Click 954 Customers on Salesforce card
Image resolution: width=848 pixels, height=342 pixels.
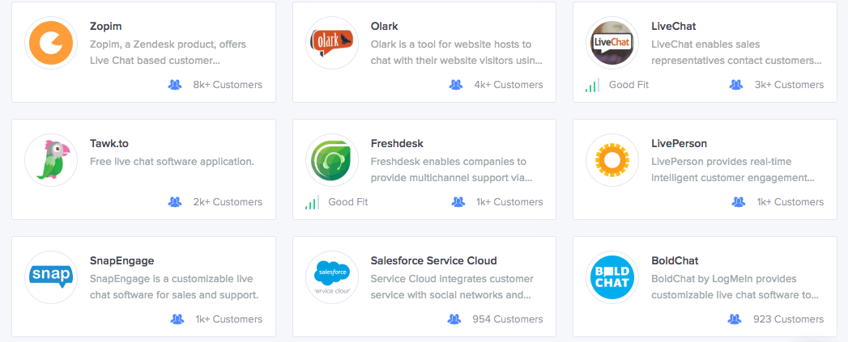pyautogui.click(x=507, y=319)
